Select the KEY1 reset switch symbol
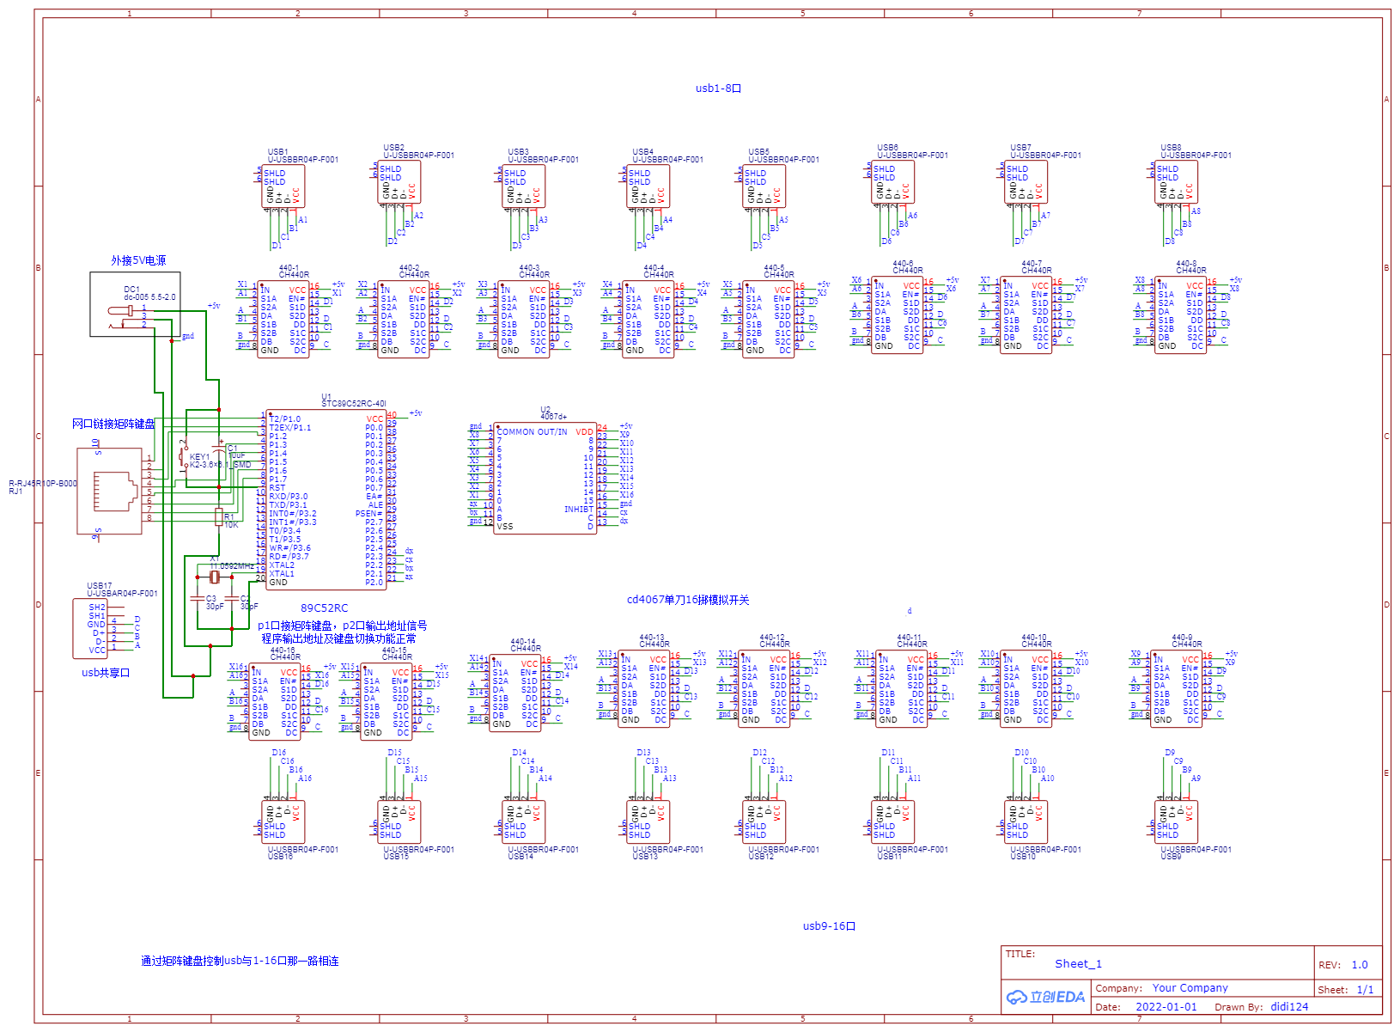Viewport: 1400px width, 1032px height. pos(182,455)
